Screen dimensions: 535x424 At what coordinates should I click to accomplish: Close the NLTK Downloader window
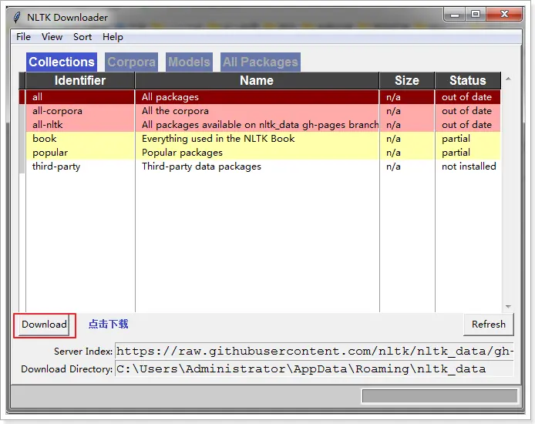(504, 15)
